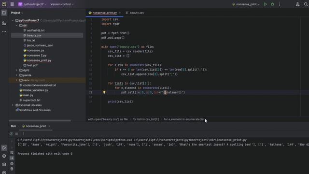Open the Project tool window icon
Viewport: 309px width, 174px height.
coord(4,13)
